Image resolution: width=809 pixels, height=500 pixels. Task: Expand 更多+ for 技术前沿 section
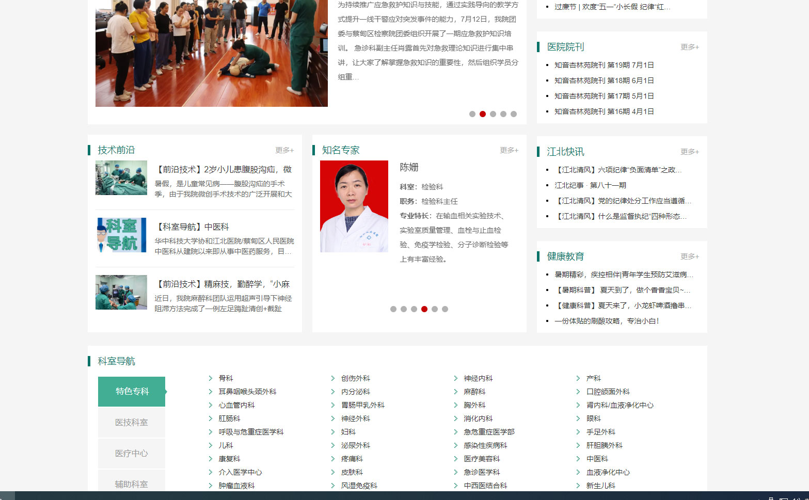[x=284, y=150]
